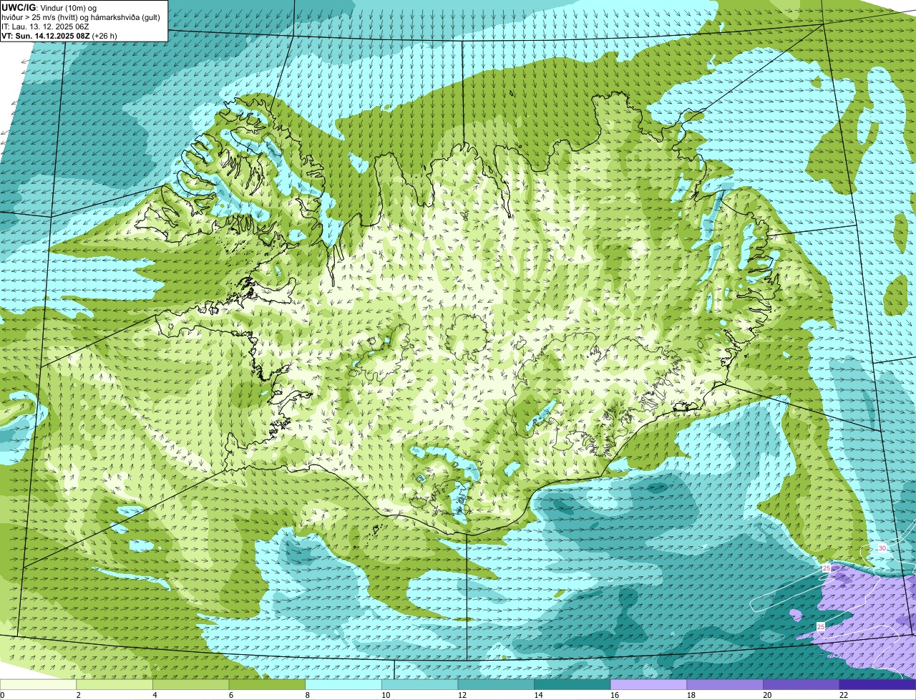Viewport: 916px width, 700px height.
Task: Click the '10' scale label
Action: coord(386,695)
